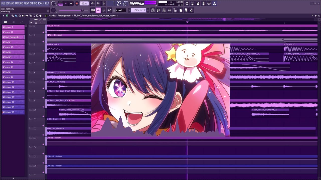Screen dimensions: 321x180
Task: Toggle the loop record icon
Action: coord(109,10)
